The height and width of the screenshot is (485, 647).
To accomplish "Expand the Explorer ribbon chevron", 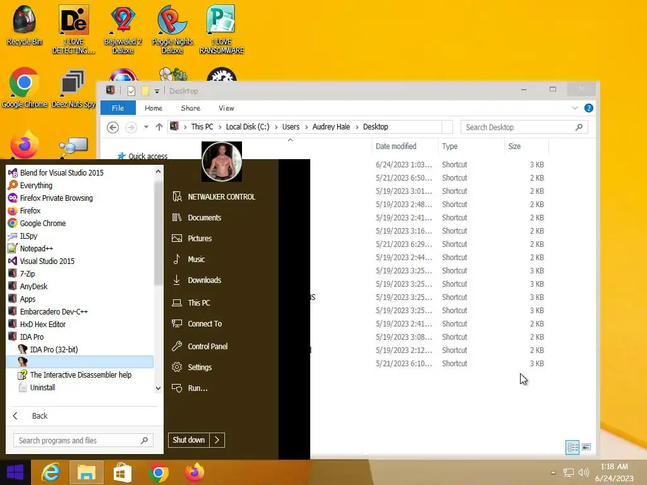I will pyautogui.click(x=575, y=108).
